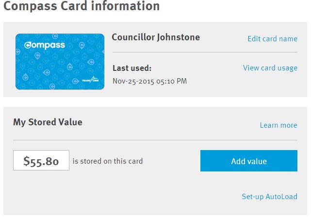Click the C letter icon in Compass logo
Screen dimensions: 311x220
pyautogui.click(x=27, y=45)
